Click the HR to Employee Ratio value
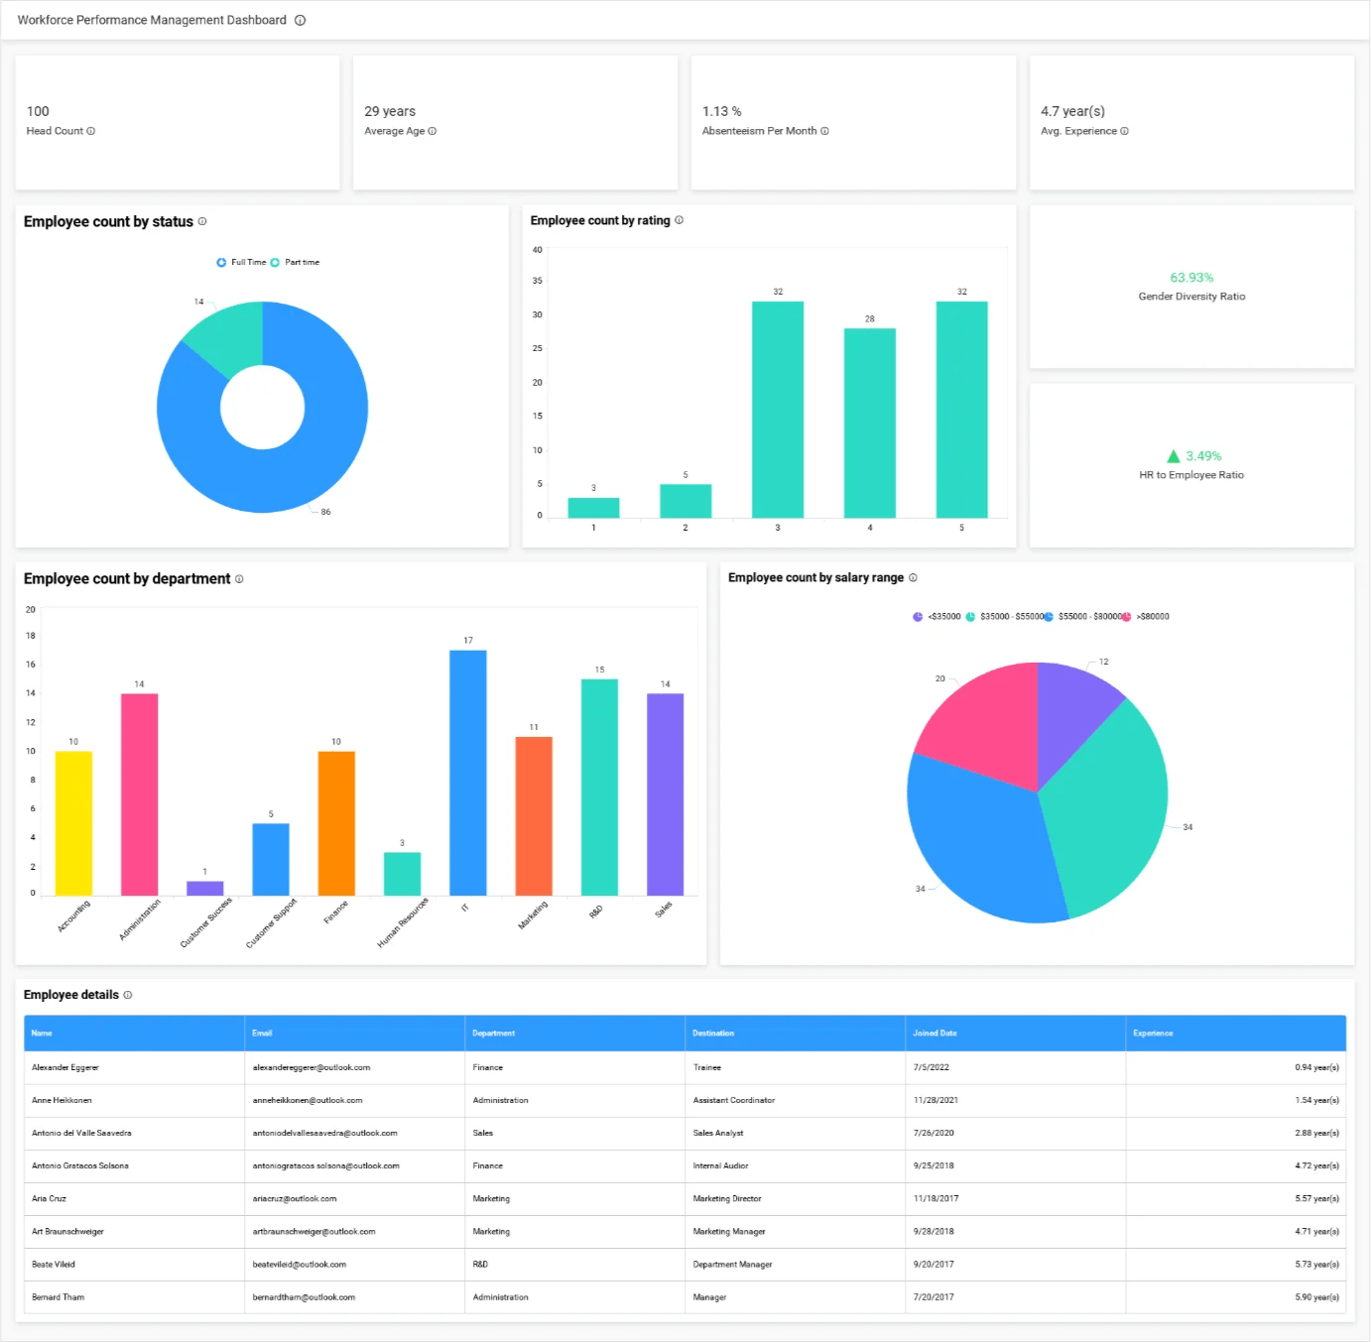 coord(1203,456)
